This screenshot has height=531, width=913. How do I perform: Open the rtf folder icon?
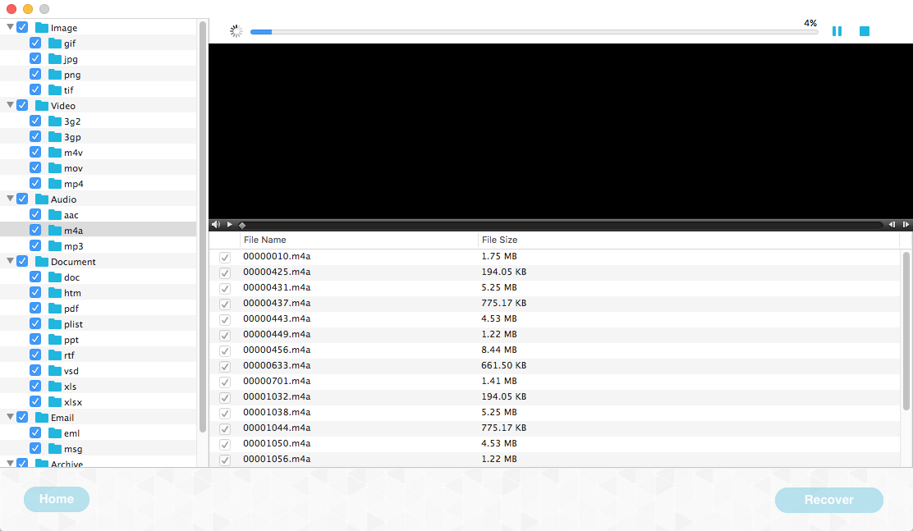click(x=55, y=355)
